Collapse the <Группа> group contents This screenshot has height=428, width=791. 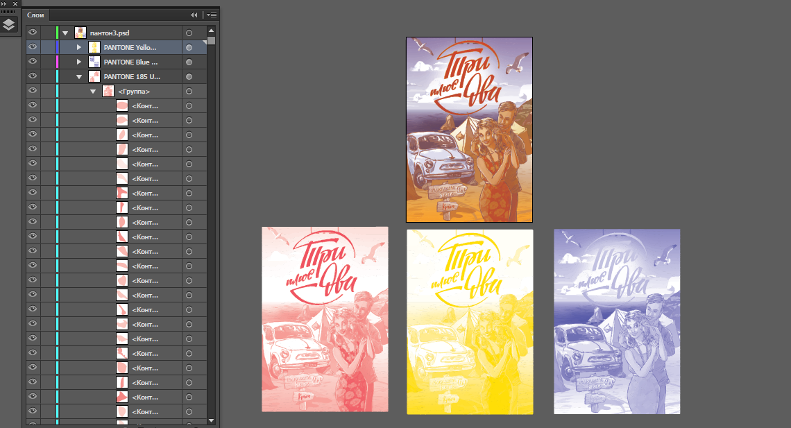[x=93, y=92]
